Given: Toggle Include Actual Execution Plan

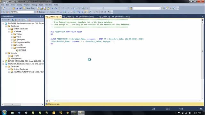Looking at the screenshot, I should click(x=75, y=12).
